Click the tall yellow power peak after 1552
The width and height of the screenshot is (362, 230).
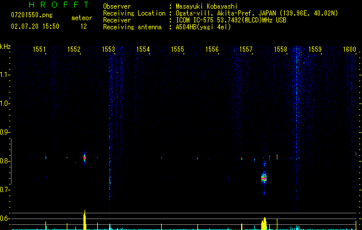coord(85,220)
